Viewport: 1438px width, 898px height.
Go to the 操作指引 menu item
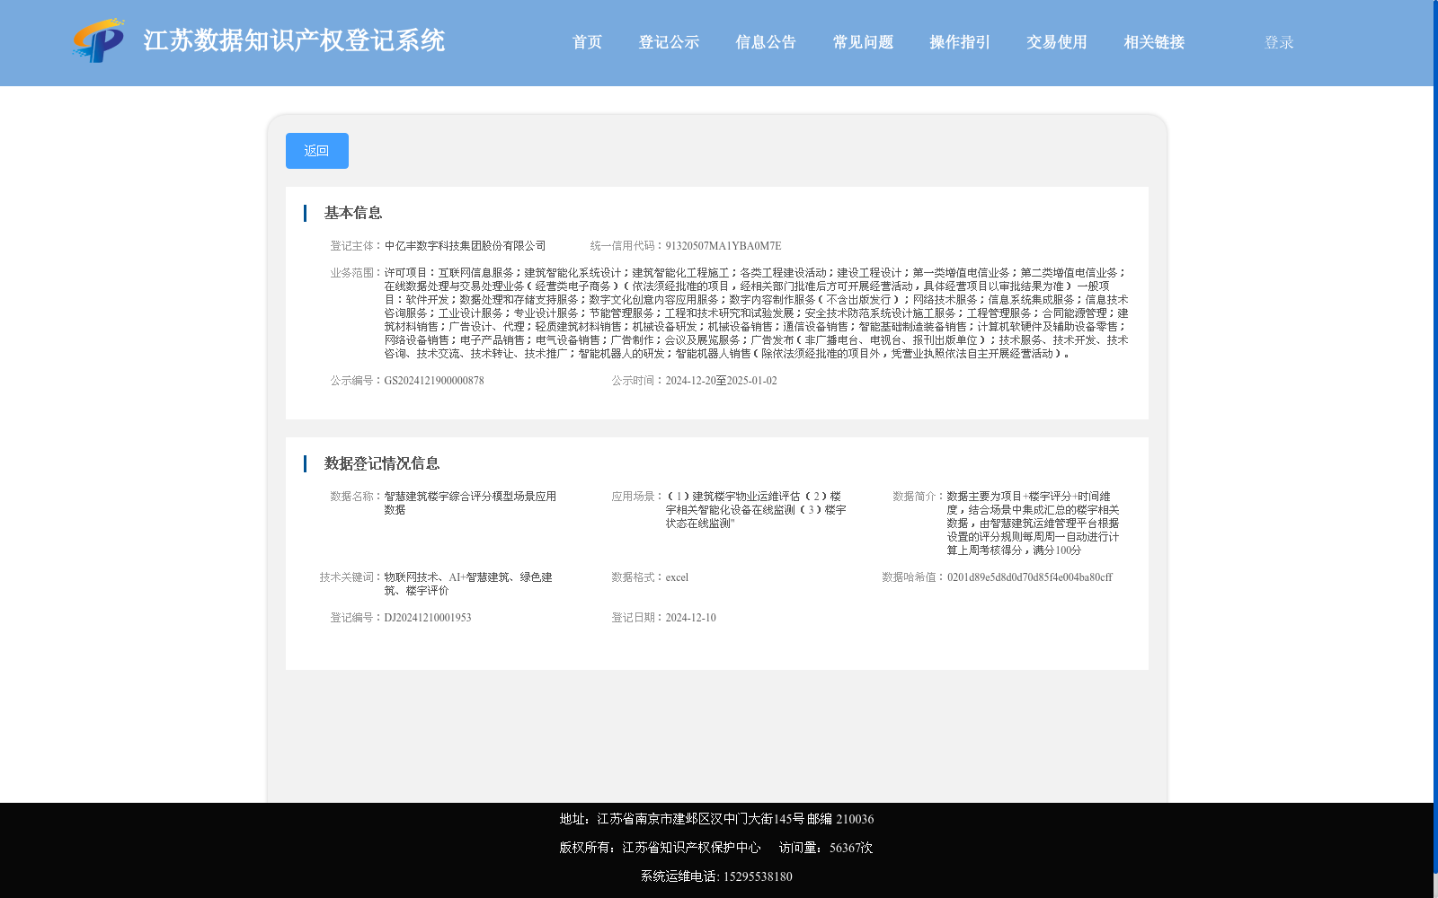click(x=960, y=42)
